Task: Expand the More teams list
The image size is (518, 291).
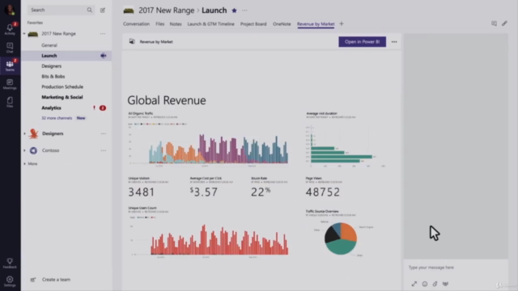Action: [24, 163]
